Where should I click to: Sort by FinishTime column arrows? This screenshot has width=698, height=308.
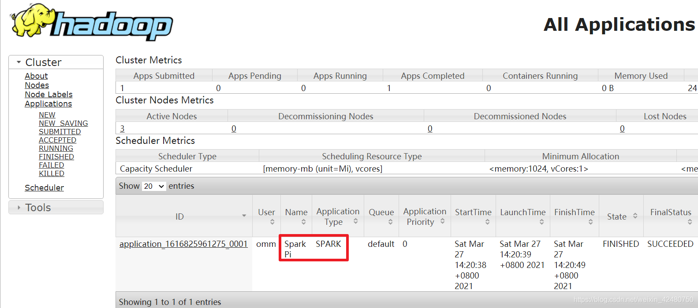pos(590,222)
